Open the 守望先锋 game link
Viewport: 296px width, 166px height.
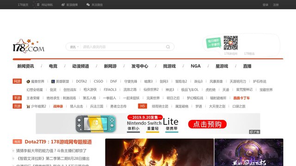[x=130, y=81]
